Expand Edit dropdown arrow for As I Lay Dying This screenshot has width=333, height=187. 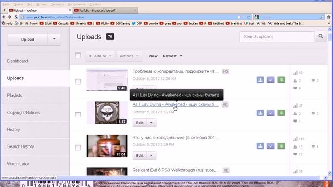pos(151,123)
